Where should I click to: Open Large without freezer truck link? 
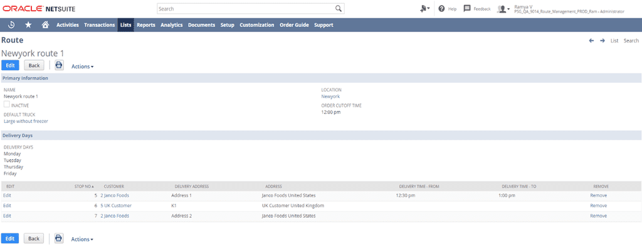26,121
